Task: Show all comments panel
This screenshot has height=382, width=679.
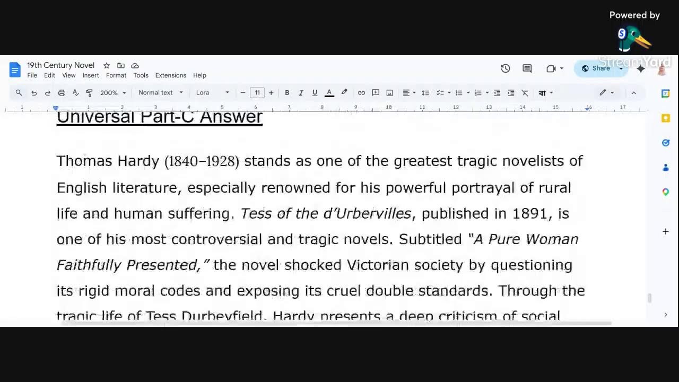Action: coord(527,68)
